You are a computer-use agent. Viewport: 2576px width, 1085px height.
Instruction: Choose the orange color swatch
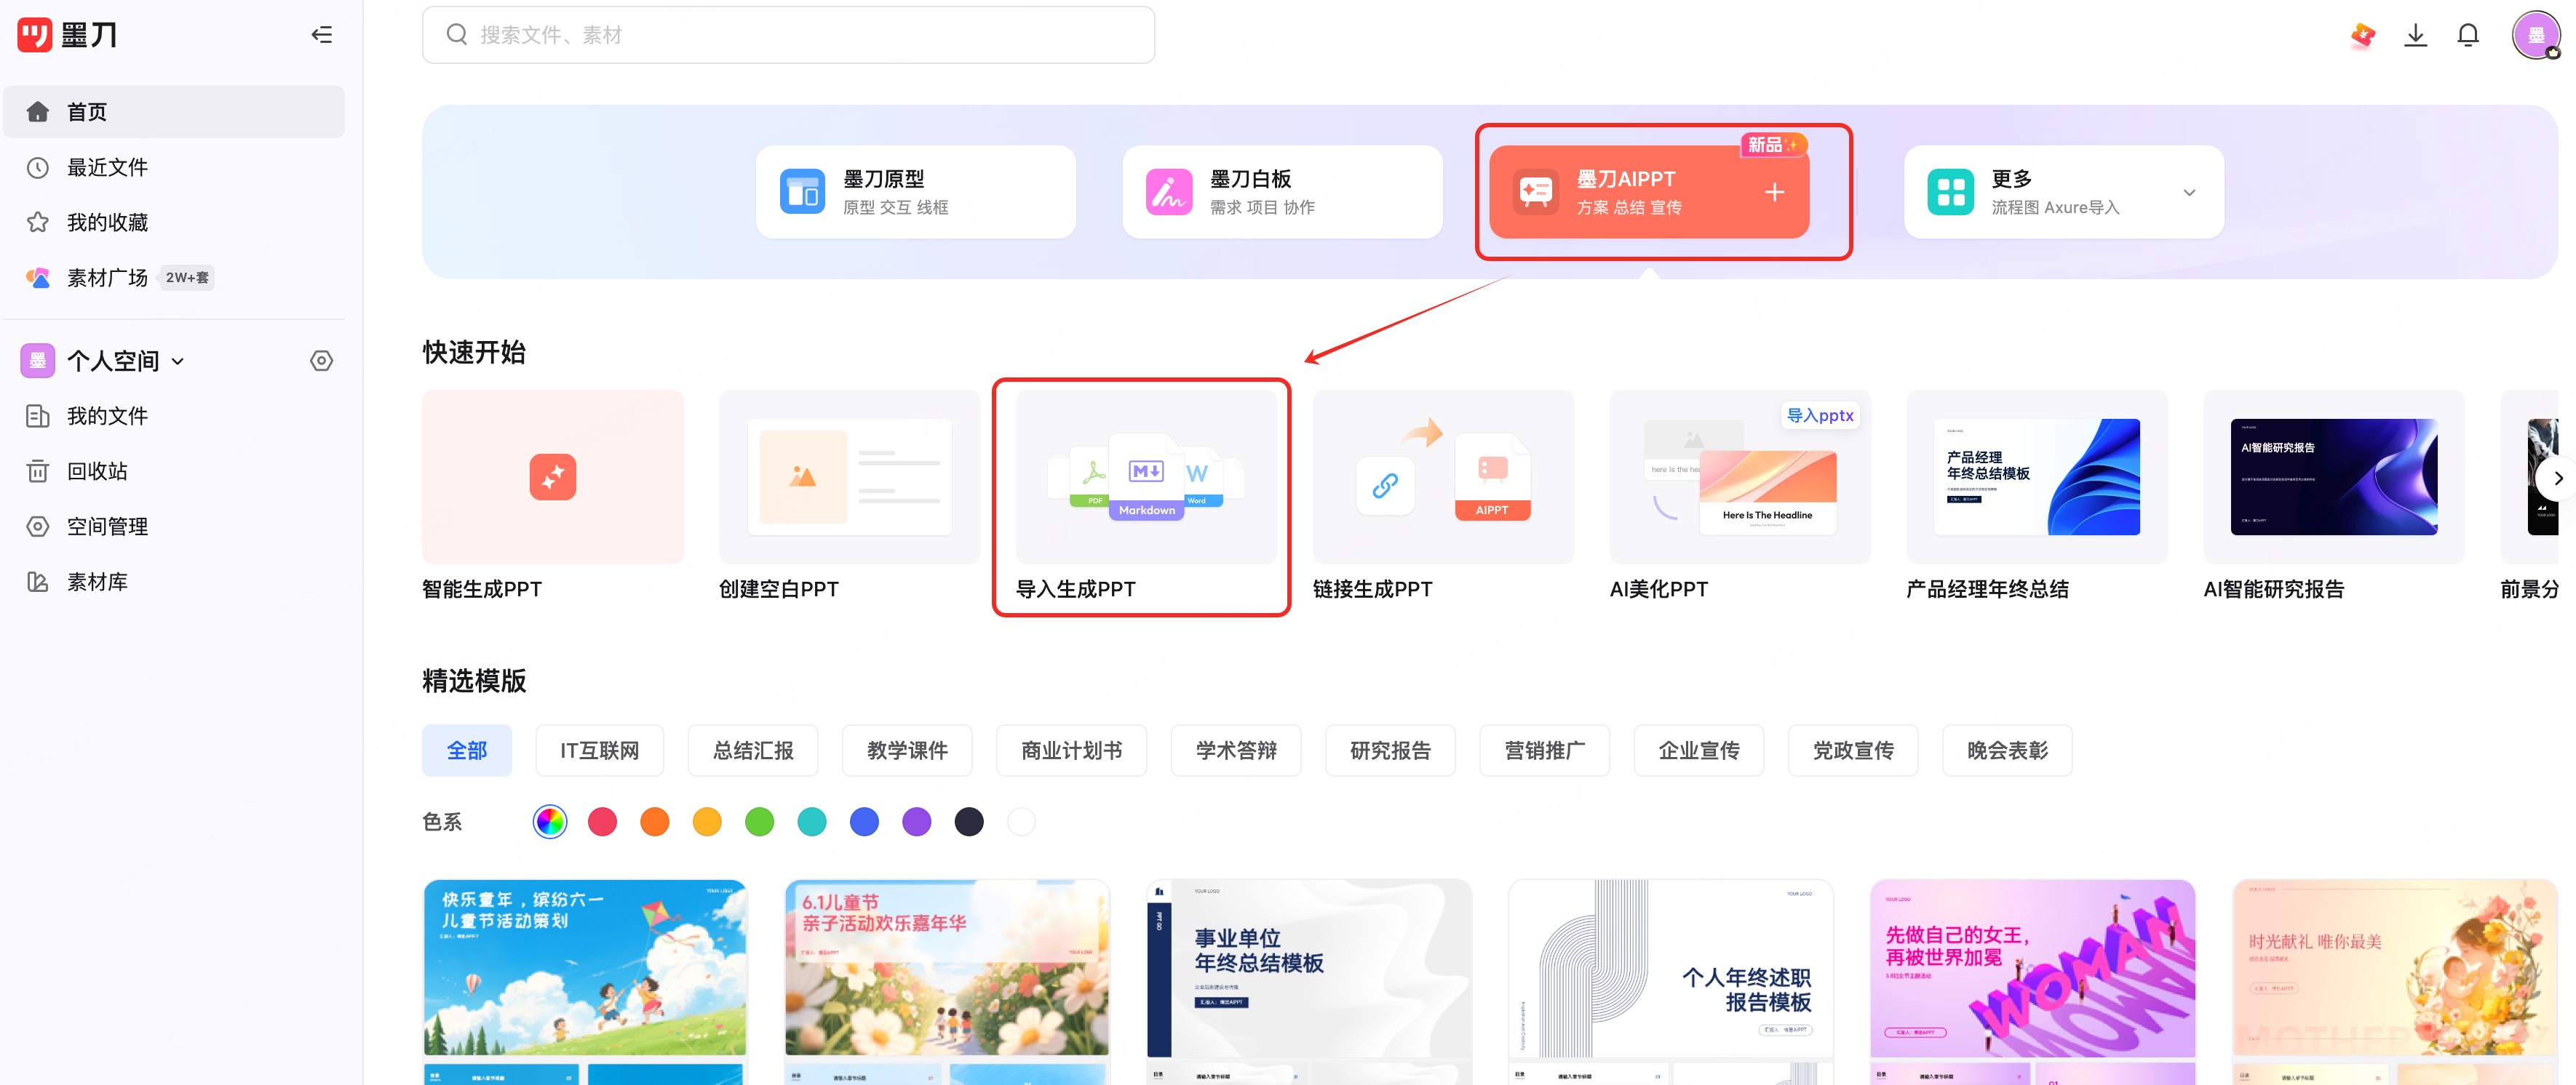(x=655, y=821)
